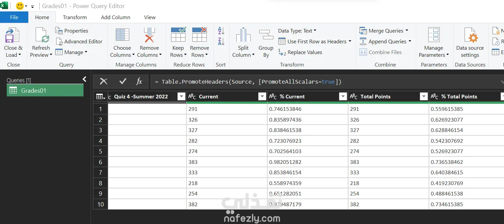The image size is (504, 224).
Task: Click the table corner menu icon
Action: [100, 97]
